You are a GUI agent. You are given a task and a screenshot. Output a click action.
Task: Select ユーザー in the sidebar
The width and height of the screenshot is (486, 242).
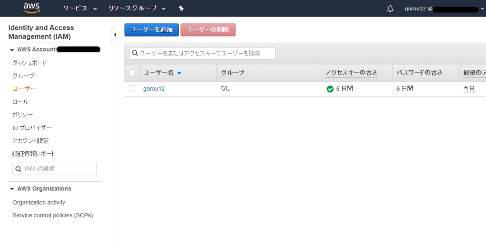pos(25,89)
